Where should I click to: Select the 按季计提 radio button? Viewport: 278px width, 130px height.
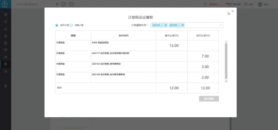71,25
